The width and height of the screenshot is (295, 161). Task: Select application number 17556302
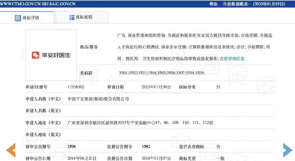pyautogui.click(x=76, y=87)
